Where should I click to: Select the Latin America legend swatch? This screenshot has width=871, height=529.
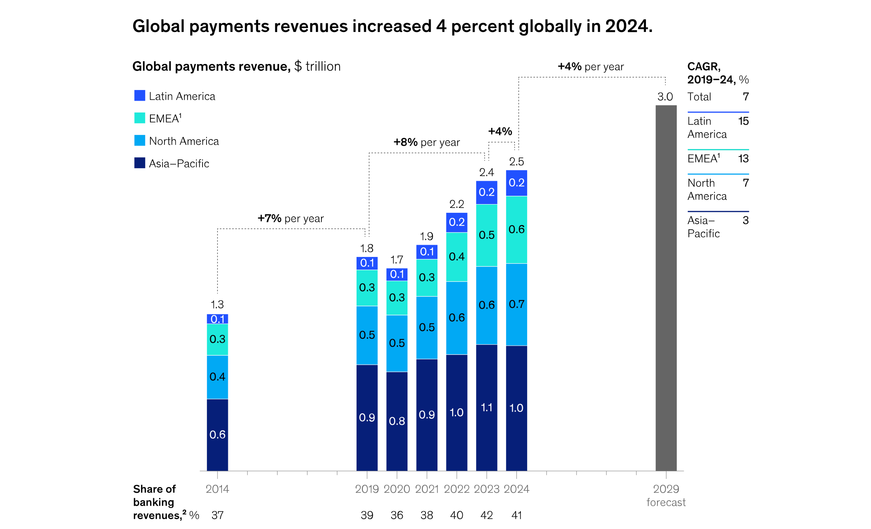(x=139, y=96)
